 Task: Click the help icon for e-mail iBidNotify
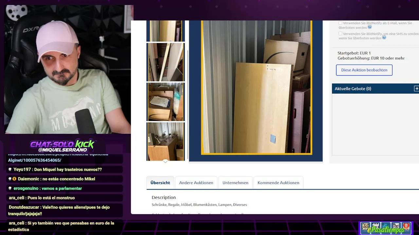[x=370, y=27]
